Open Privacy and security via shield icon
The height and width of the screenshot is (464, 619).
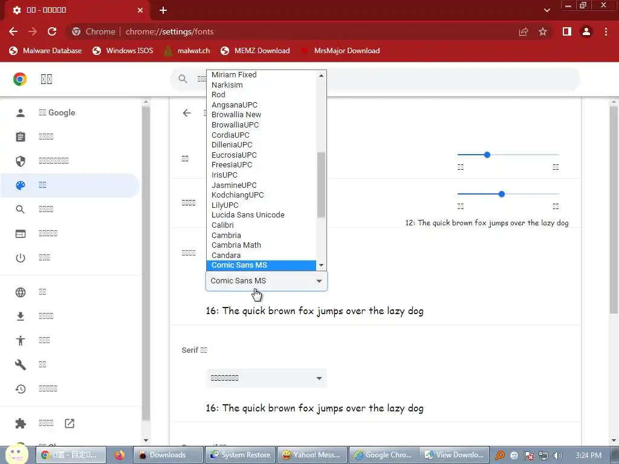[21, 161]
